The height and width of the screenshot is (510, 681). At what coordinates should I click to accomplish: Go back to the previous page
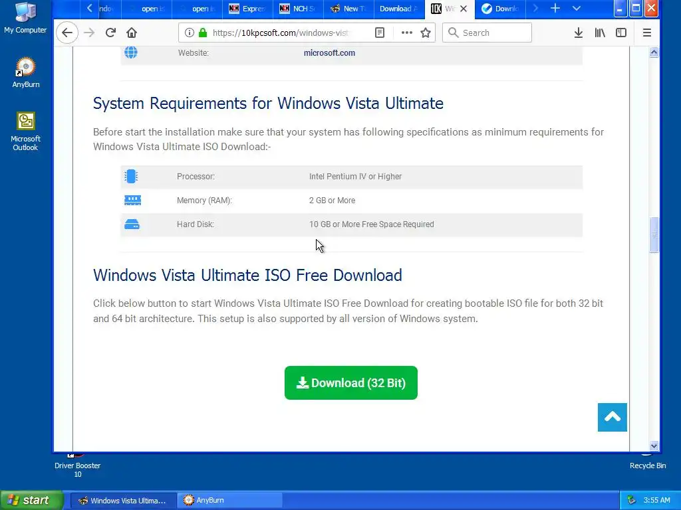[x=67, y=33]
